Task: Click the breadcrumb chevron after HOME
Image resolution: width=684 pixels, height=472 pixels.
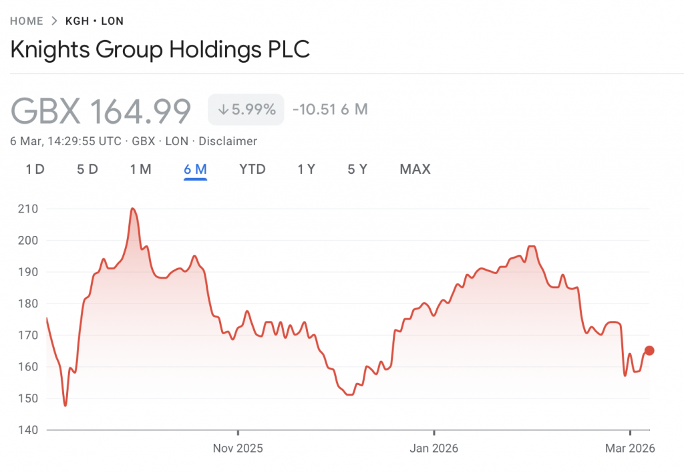Action: tap(53, 21)
